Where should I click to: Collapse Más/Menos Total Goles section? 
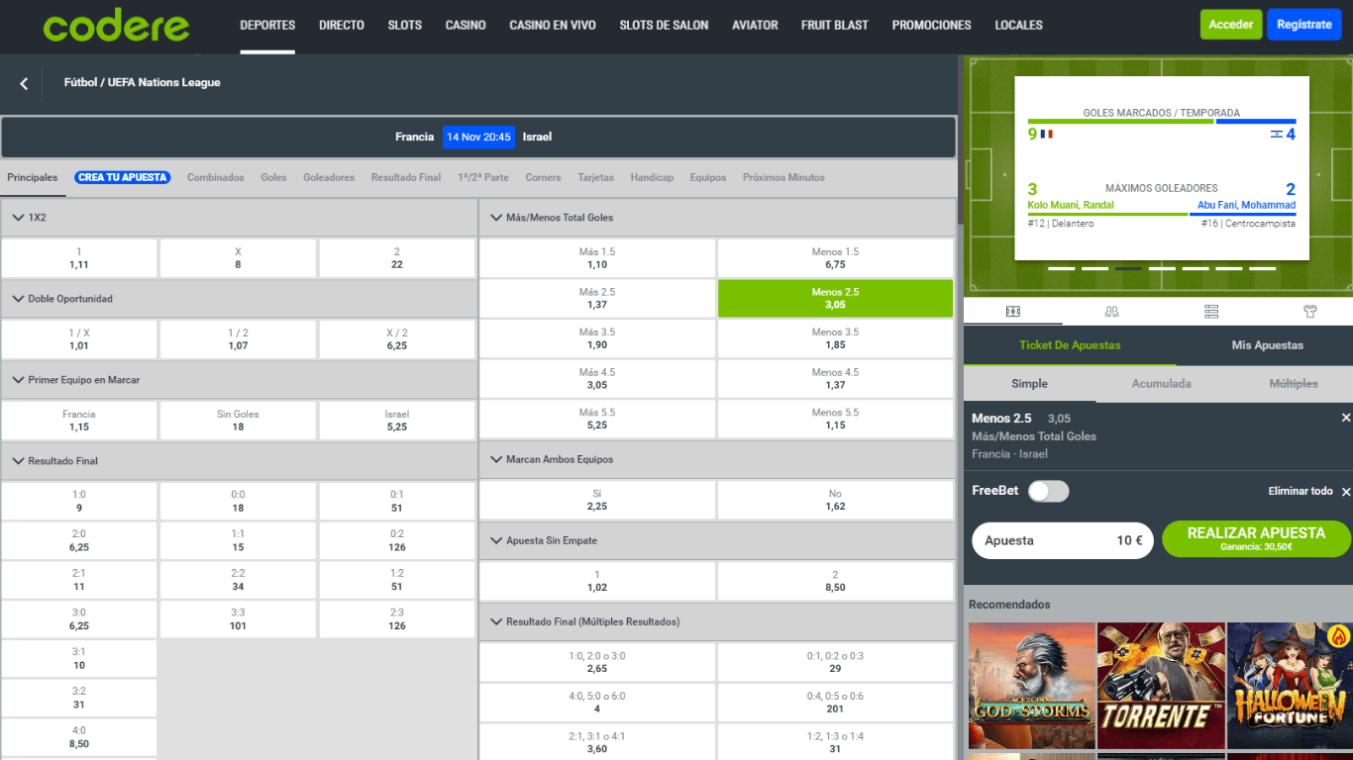point(716,217)
